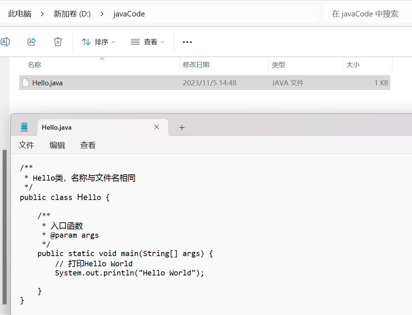Click the Hello.java file icon in list
This screenshot has height=315, width=412.
[x=26, y=83]
